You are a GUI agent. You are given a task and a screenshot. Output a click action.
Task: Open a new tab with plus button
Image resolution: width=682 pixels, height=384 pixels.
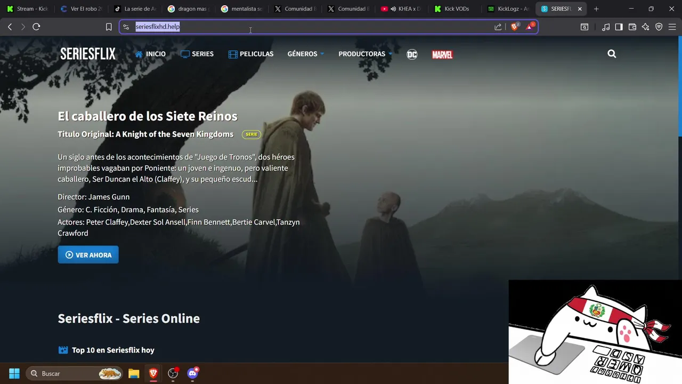coord(596,9)
